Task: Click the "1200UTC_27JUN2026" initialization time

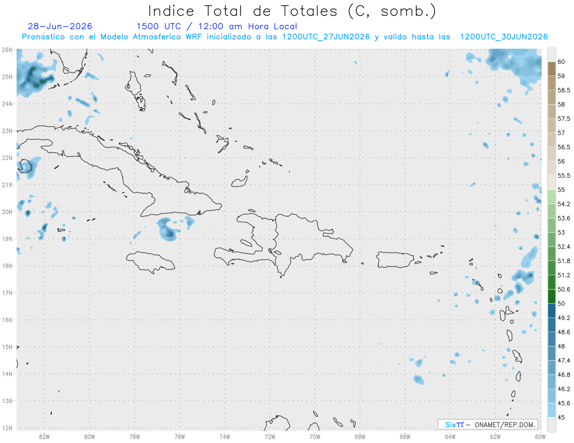Action: click(326, 37)
